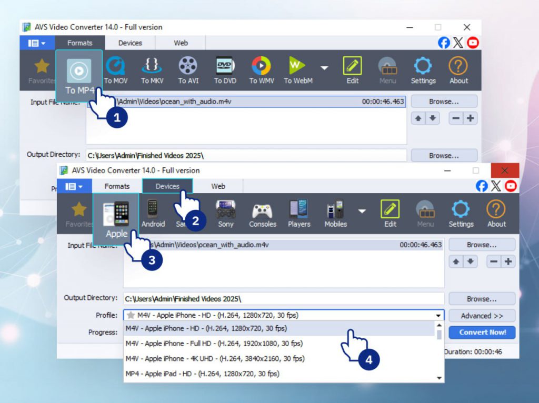Open Edit tool in front window
The image size is (539, 403).
390,214
